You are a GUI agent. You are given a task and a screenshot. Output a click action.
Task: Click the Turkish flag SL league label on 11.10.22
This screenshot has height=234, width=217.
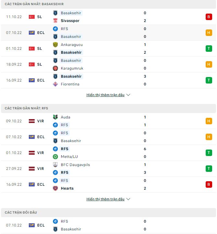36,17
